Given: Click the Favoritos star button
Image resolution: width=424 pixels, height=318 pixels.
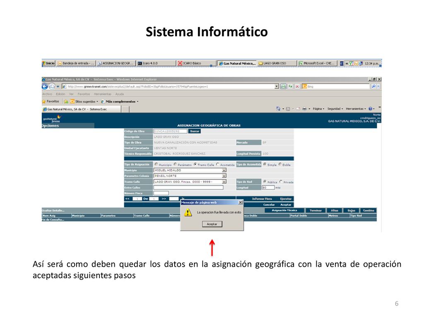Looking at the screenshot, I should (x=51, y=101).
